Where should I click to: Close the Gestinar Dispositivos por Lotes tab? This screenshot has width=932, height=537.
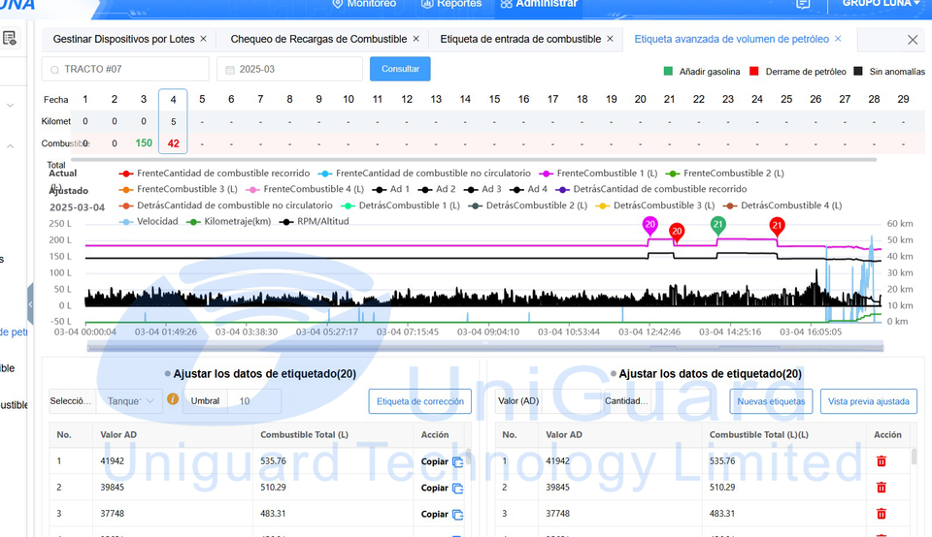[x=203, y=39]
